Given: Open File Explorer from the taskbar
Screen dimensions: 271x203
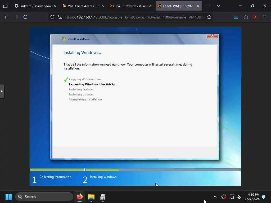Looking at the screenshot, I should [91, 197].
